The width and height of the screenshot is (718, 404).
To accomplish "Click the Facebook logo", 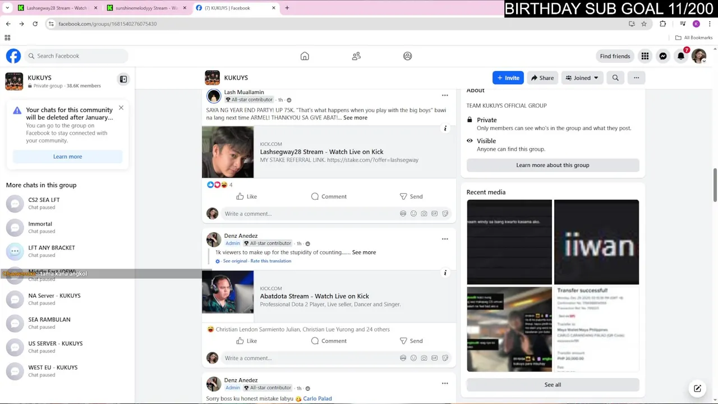I will (x=13, y=56).
